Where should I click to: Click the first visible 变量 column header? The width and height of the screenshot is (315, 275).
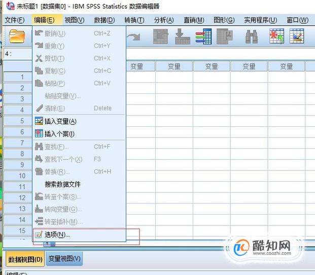coord(141,66)
